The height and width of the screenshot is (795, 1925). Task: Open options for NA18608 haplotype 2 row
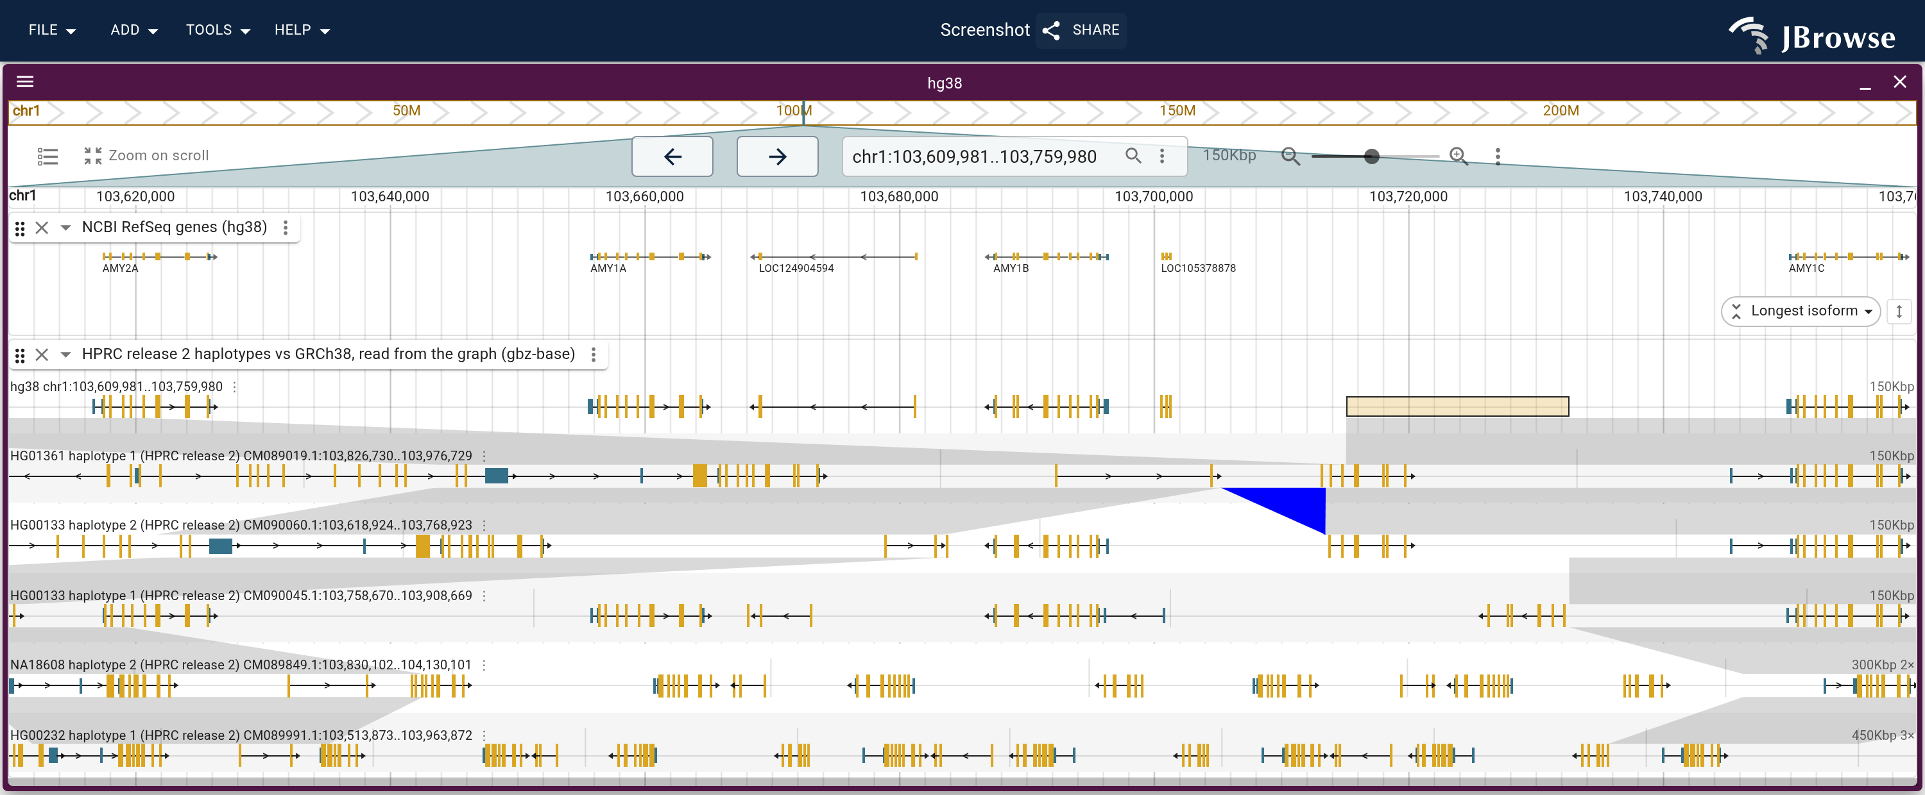pyautogui.click(x=484, y=665)
